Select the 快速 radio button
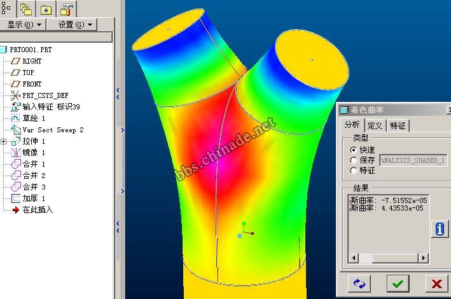Image resolution: width=451 pixels, height=299 pixels. 354,150
